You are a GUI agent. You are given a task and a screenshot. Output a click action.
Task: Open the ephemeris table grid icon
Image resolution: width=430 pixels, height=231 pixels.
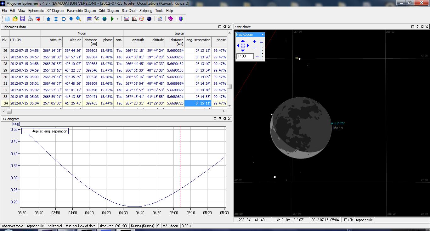click(89, 19)
